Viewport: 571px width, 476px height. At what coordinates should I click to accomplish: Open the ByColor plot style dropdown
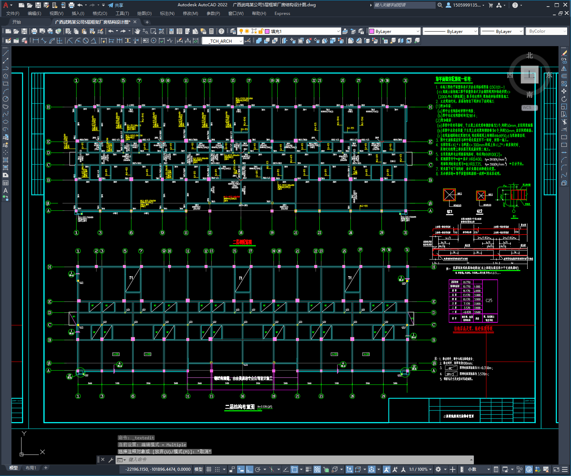(x=547, y=31)
